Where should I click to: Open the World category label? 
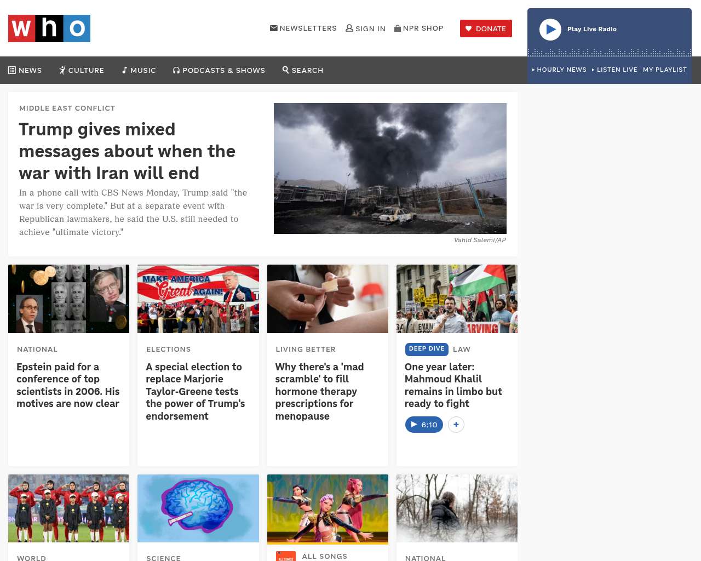(32, 558)
